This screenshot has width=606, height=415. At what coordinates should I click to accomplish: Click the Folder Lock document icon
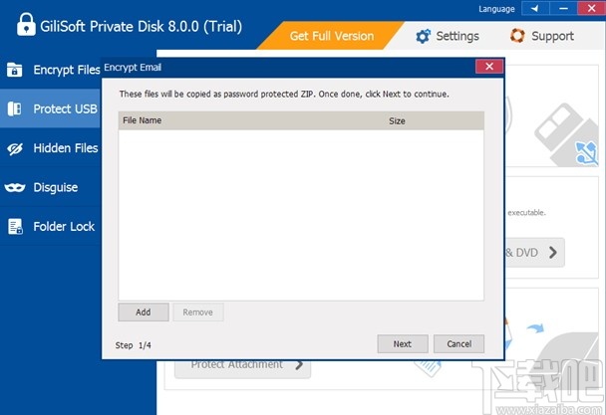(15, 227)
